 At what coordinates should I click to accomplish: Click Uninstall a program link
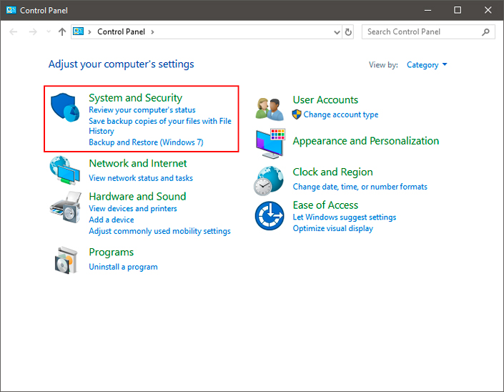coord(123,267)
